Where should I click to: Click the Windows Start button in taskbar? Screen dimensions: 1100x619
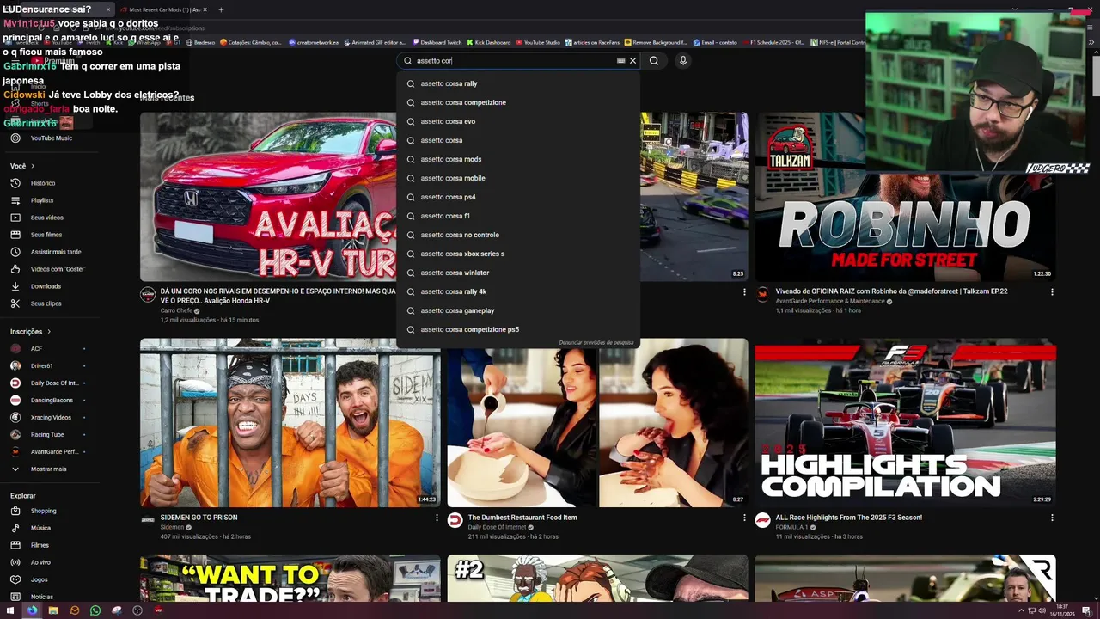pyautogui.click(x=10, y=610)
